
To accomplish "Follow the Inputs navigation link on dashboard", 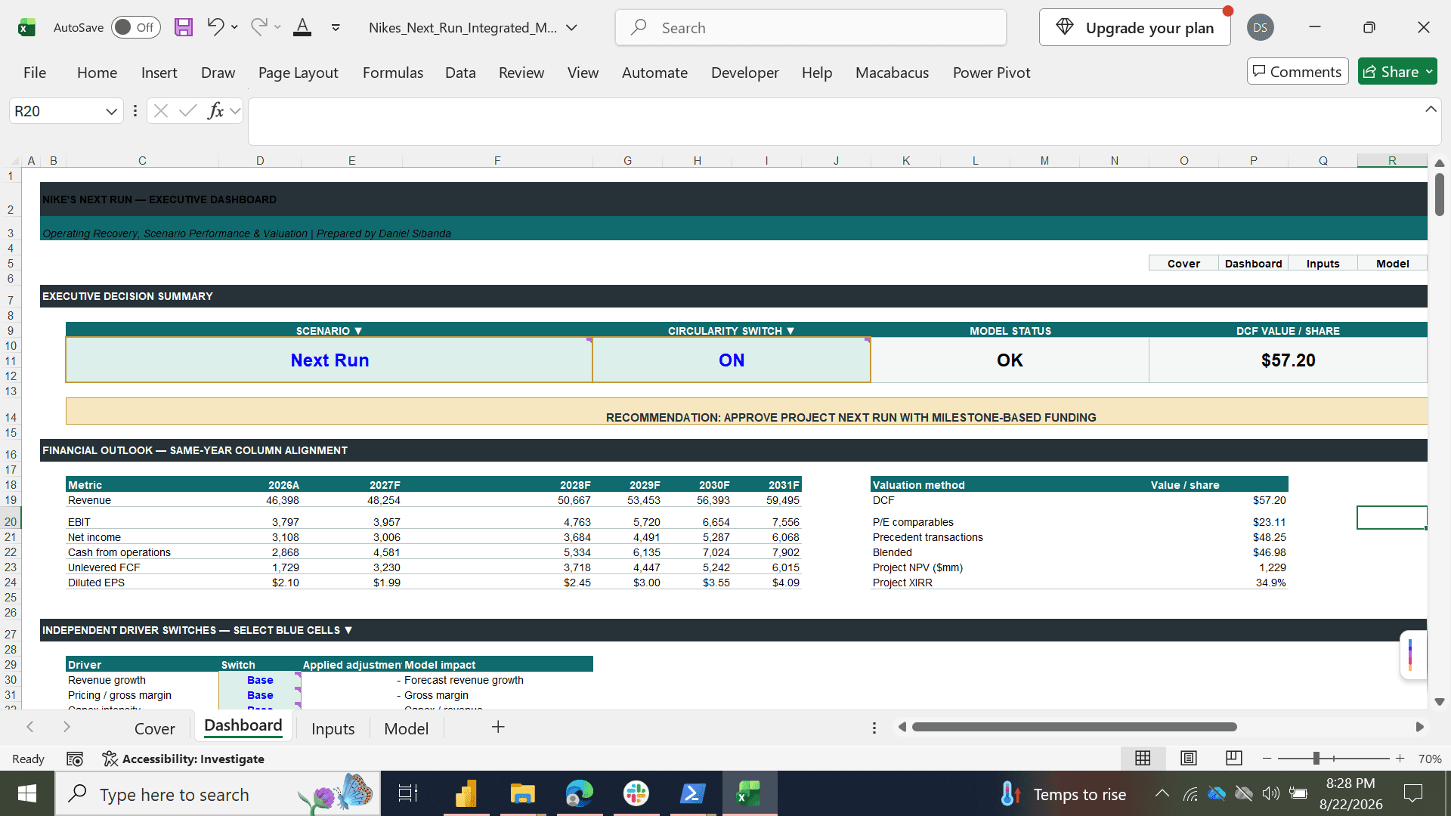I will point(1323,264).
